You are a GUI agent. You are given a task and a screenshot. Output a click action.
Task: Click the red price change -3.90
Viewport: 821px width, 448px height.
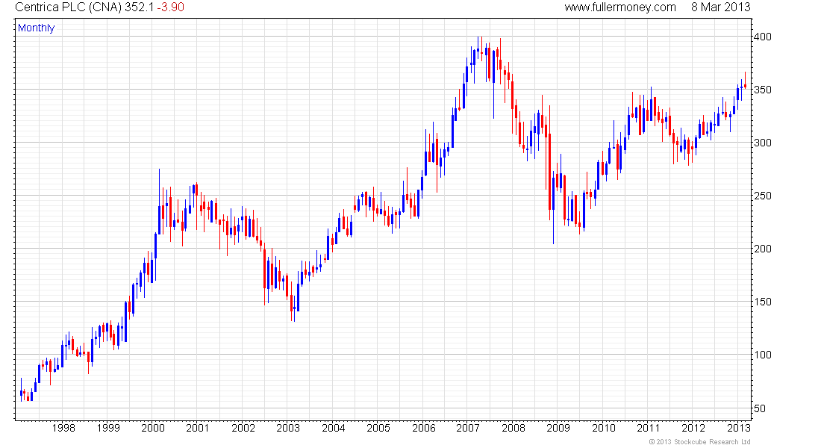[x=170, y=7]
